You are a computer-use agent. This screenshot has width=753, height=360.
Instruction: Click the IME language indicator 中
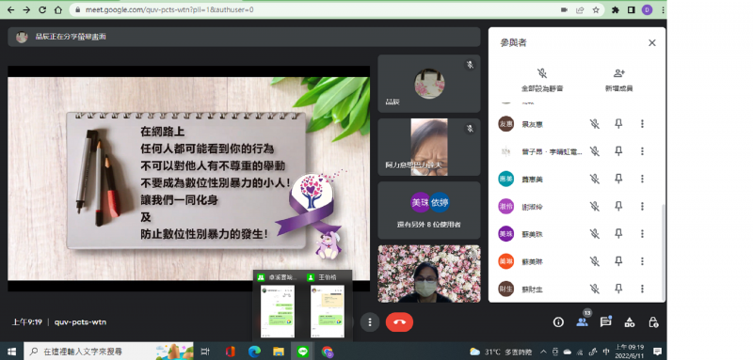pyautogui.click(x=606, y=352)
